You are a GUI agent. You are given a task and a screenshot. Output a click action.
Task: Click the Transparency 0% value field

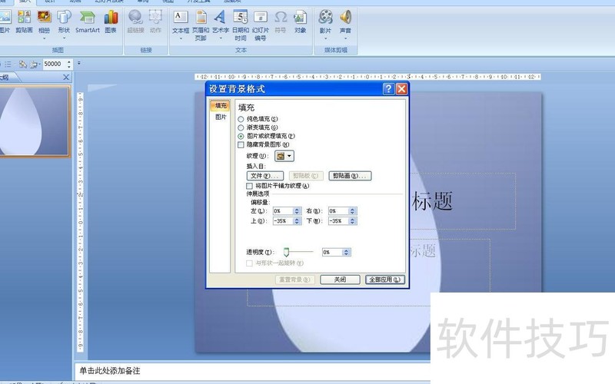[x=333, y=253]
